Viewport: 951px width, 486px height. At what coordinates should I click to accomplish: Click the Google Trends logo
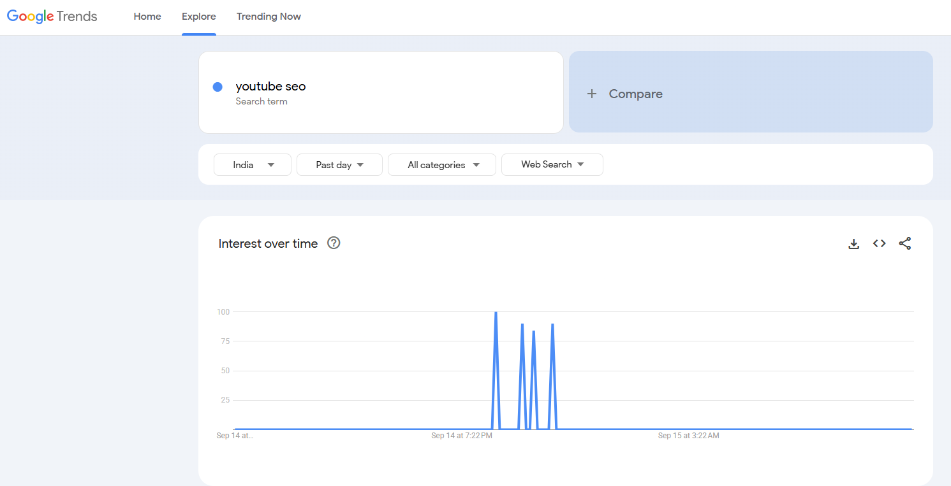pos(52,17)
